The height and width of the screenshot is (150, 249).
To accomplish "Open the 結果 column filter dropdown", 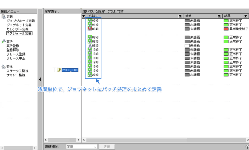I will tap(246, 16).
